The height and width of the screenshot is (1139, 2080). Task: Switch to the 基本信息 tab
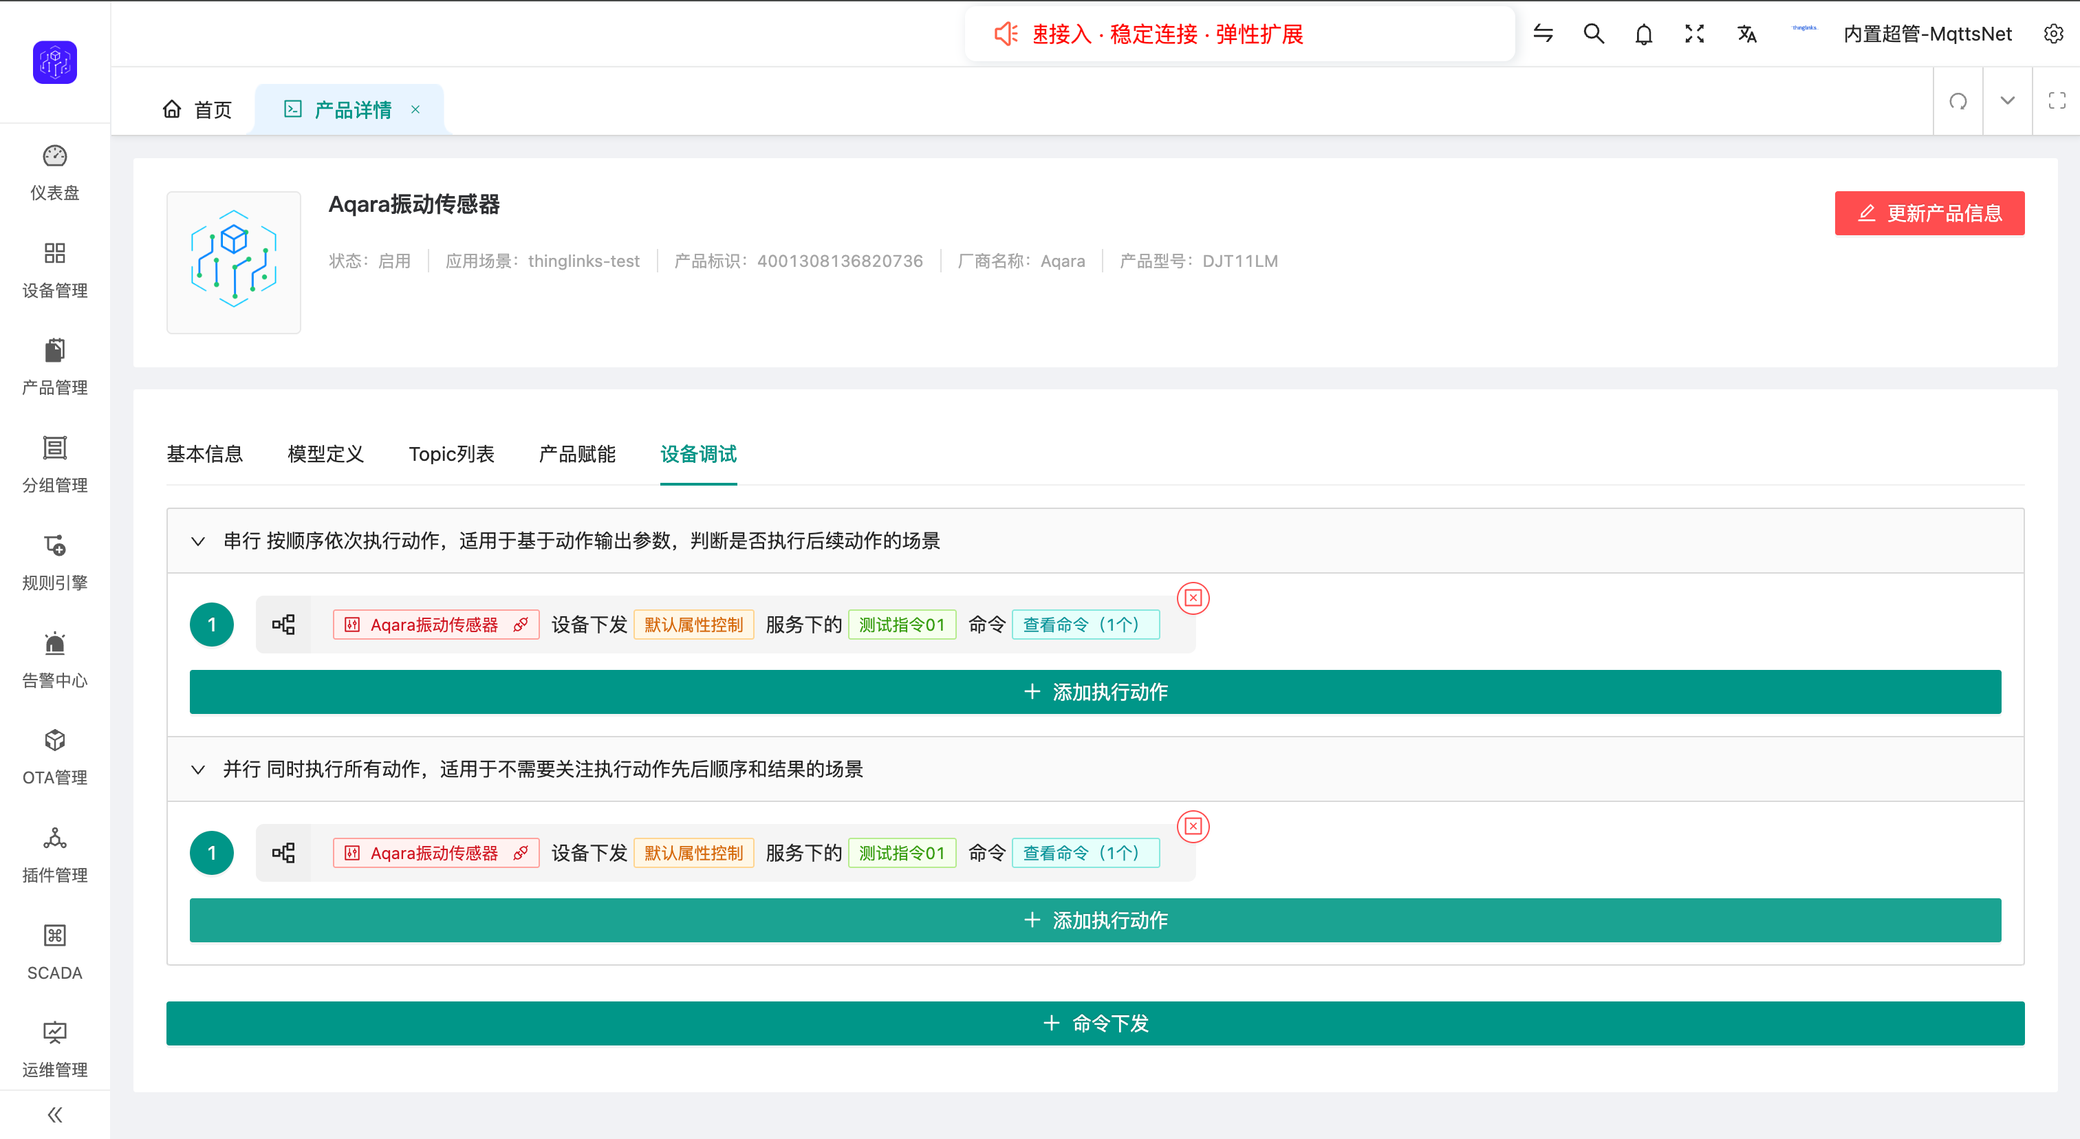click(204, 454)
